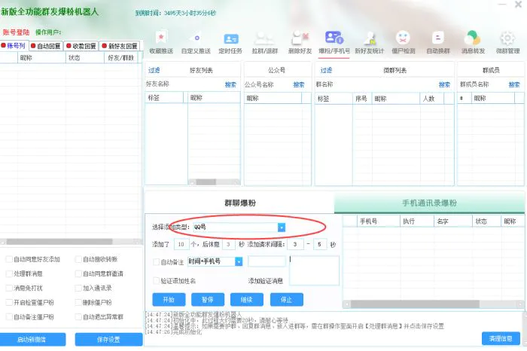Tick the 自动同意群邀请 checkbox

point(78,273)
